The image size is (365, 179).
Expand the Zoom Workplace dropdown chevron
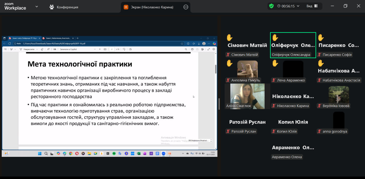(x=36, y=7)
